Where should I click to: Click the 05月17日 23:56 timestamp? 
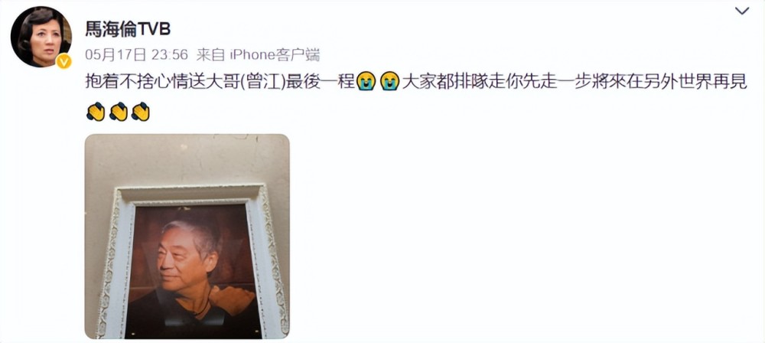[137, 54]
